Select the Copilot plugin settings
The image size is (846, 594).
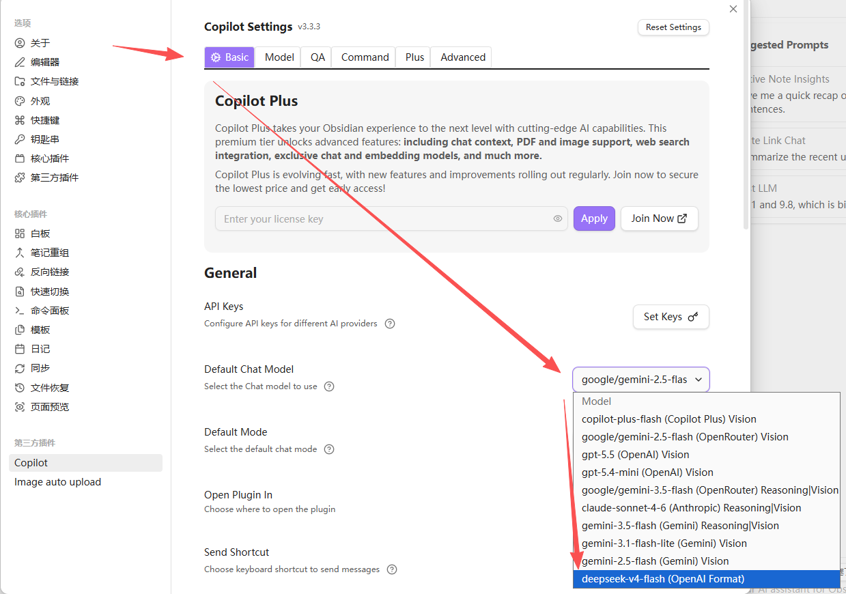(x=85, y=463)
